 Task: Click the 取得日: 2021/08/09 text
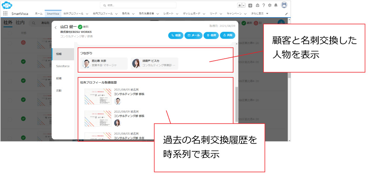click(222, 26)
